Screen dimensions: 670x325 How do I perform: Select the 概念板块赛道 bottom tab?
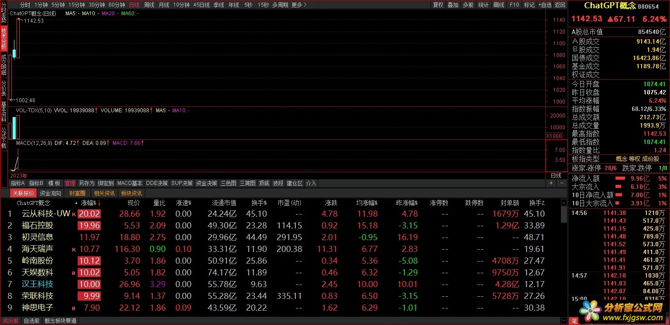pos(60,321)
